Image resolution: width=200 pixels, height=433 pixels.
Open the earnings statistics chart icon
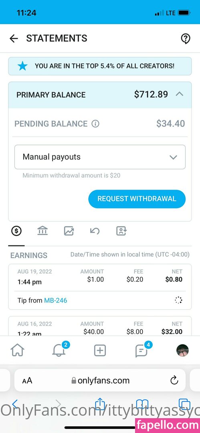tap(69, 231)
